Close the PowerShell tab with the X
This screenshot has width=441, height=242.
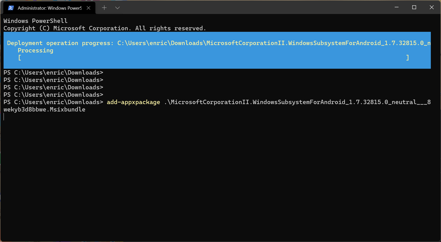click(x=88, y=8)
